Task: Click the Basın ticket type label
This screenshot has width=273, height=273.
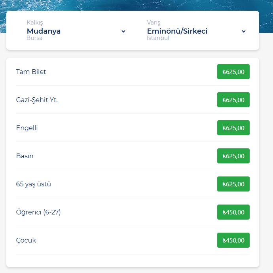Action: (25, 156)
